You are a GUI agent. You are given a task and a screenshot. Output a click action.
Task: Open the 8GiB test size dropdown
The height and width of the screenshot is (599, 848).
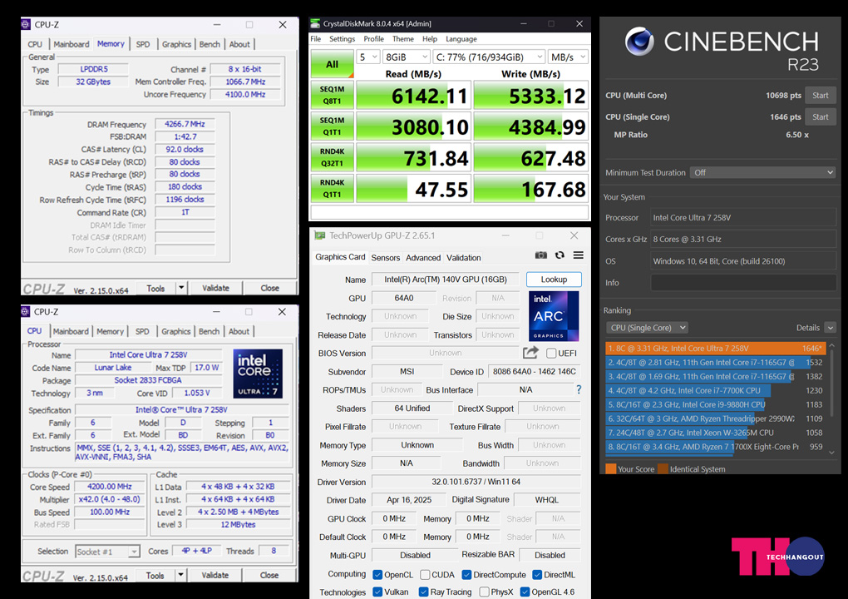point(407,57)
